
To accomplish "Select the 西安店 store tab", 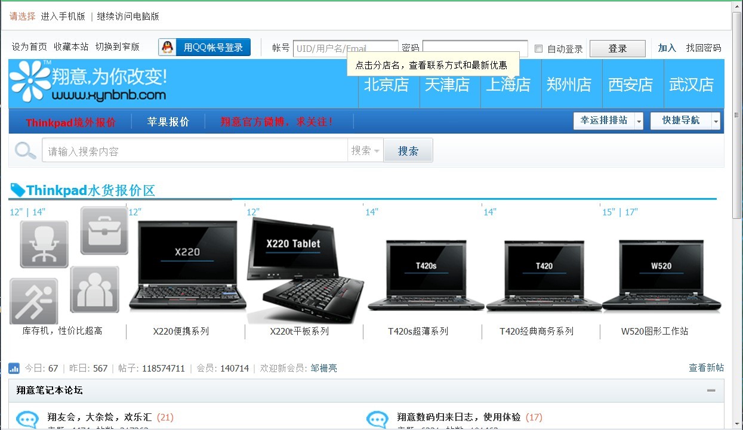I will point(630,85).
